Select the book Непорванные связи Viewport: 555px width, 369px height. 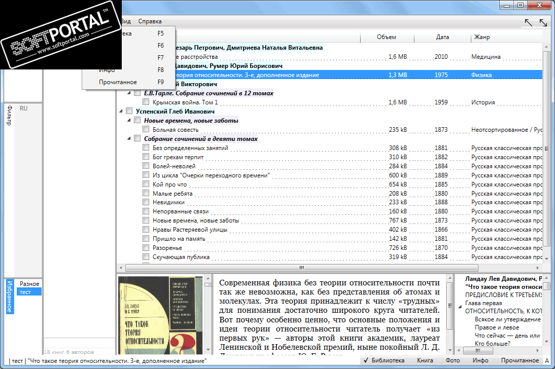pos(181,211)
